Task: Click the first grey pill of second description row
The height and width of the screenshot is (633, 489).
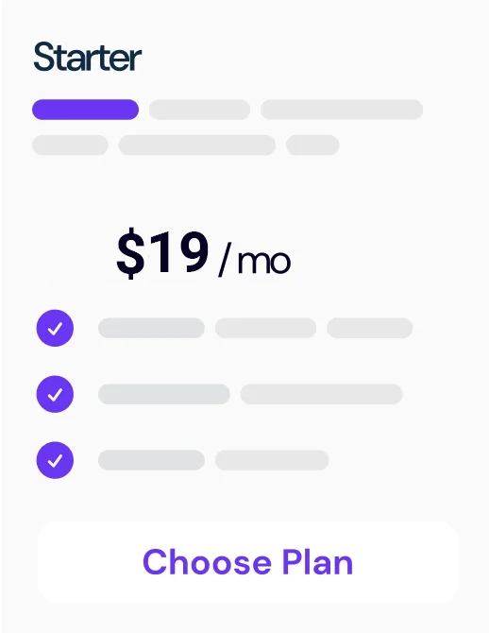Action: [x=70, y=145]
